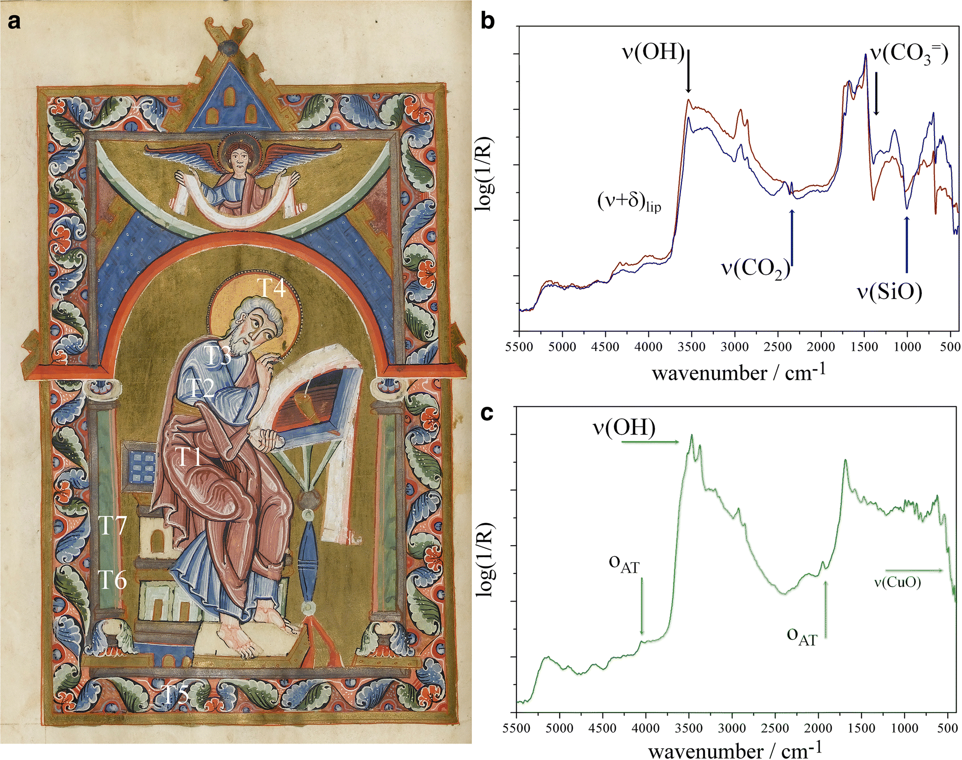
Task: Click the 2000 tick label in panel b
Action: point(821,347)
